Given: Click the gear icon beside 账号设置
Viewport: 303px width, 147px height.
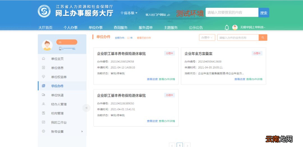Looking at the screenshot, I should point(43,131).
